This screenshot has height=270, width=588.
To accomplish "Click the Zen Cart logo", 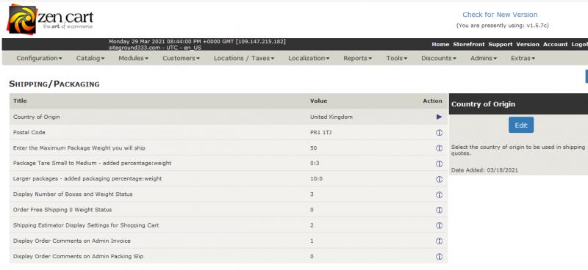I will [50, 20].
